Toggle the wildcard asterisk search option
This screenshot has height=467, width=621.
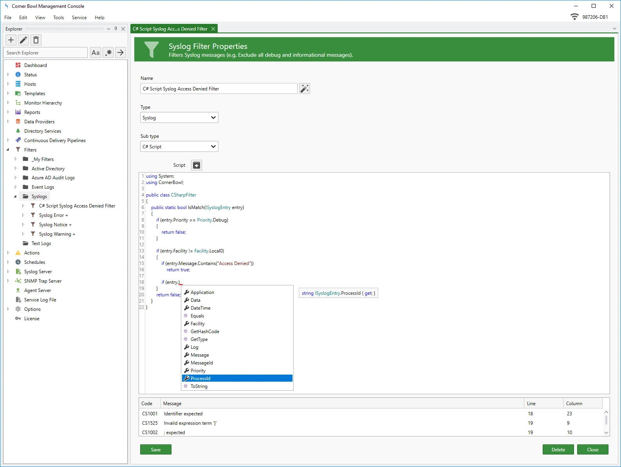[108, 52]
